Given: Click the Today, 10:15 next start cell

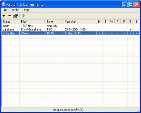Looking at the screenshot, I should point(73,33).
